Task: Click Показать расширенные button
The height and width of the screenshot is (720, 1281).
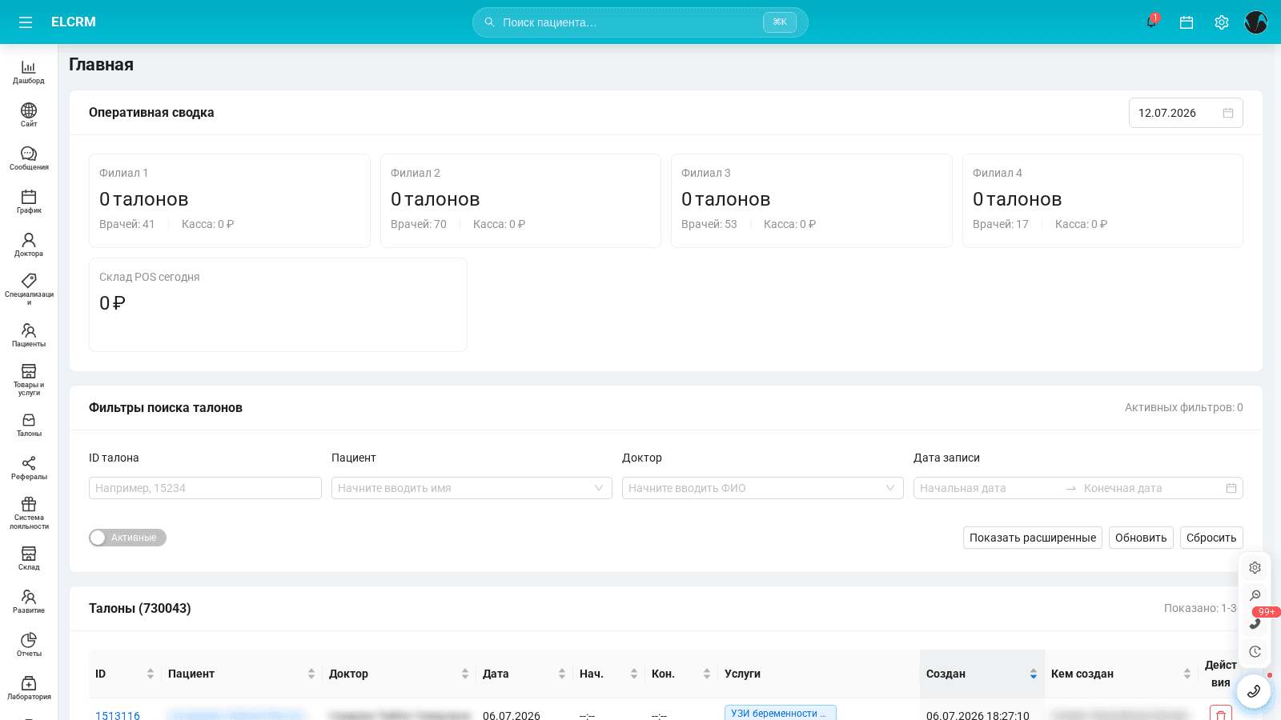Action: 1033,538
